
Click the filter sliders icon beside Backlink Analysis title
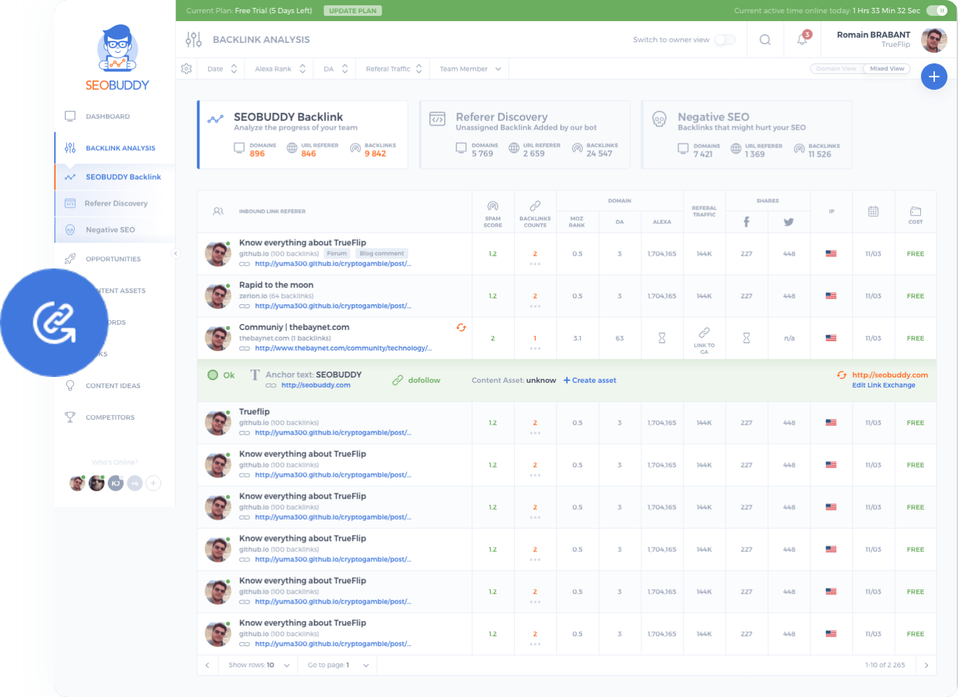[x=193, y=40]
